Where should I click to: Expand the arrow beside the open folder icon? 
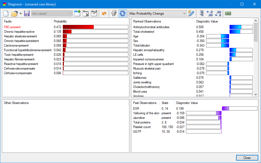[x=21, y=14]
